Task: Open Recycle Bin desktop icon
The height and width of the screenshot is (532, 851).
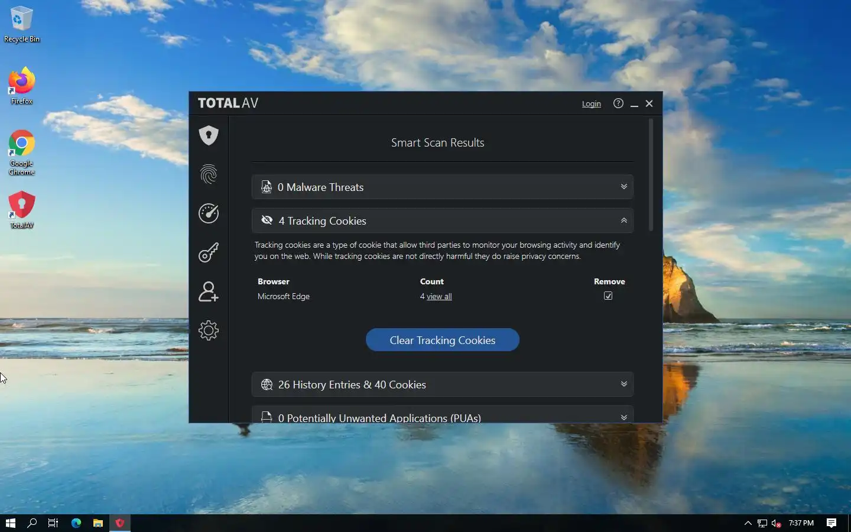Action: click(x=22, y=24)
